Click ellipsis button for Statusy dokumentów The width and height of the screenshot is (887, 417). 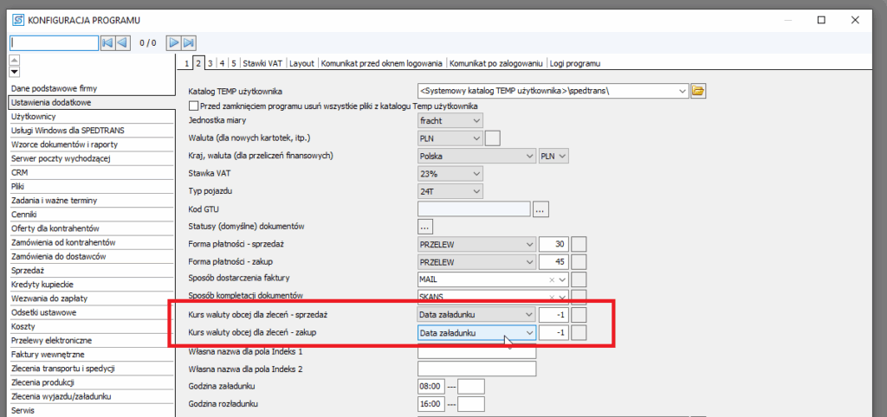tap(425, 227)
